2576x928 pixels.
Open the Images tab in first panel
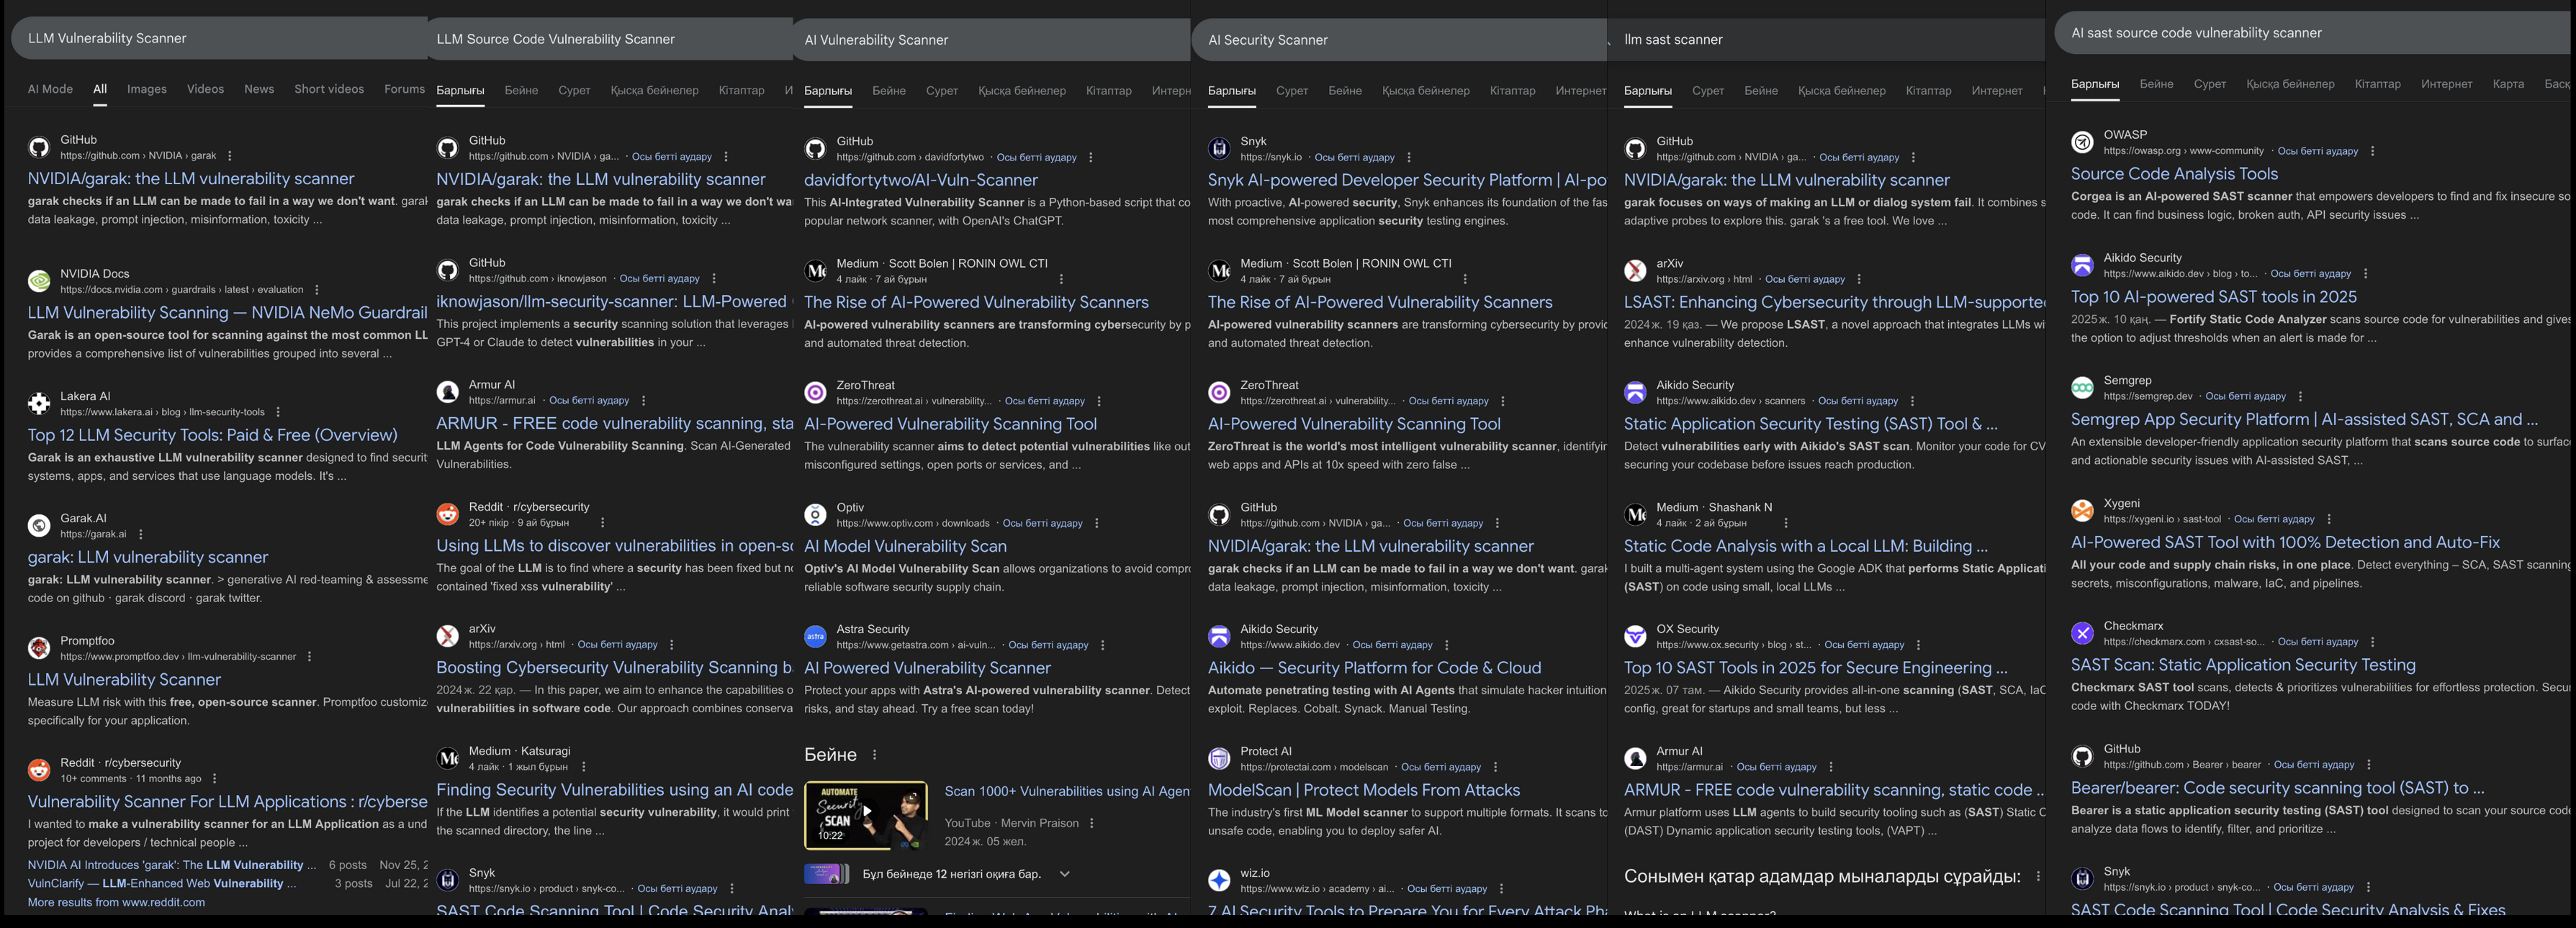[147, 89]
